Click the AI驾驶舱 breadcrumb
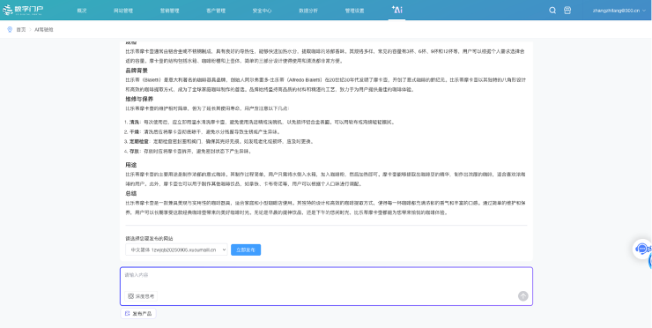 [44, 30]
